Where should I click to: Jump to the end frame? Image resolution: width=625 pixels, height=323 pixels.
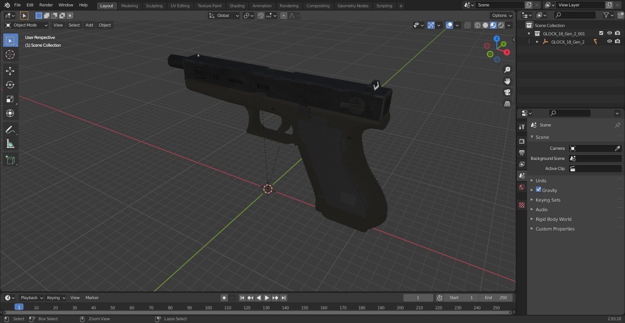tap(284, 298)
